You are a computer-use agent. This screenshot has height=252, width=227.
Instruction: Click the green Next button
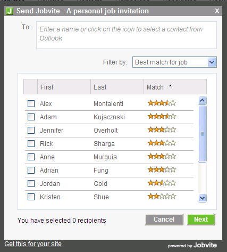click(201, 220)
